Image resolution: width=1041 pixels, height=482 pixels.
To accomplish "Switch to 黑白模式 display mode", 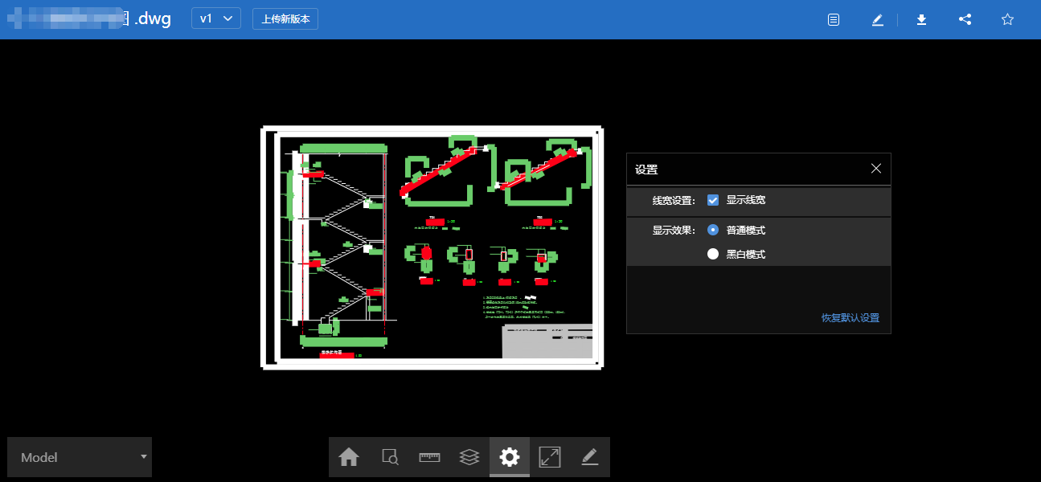I will point(713,254).
